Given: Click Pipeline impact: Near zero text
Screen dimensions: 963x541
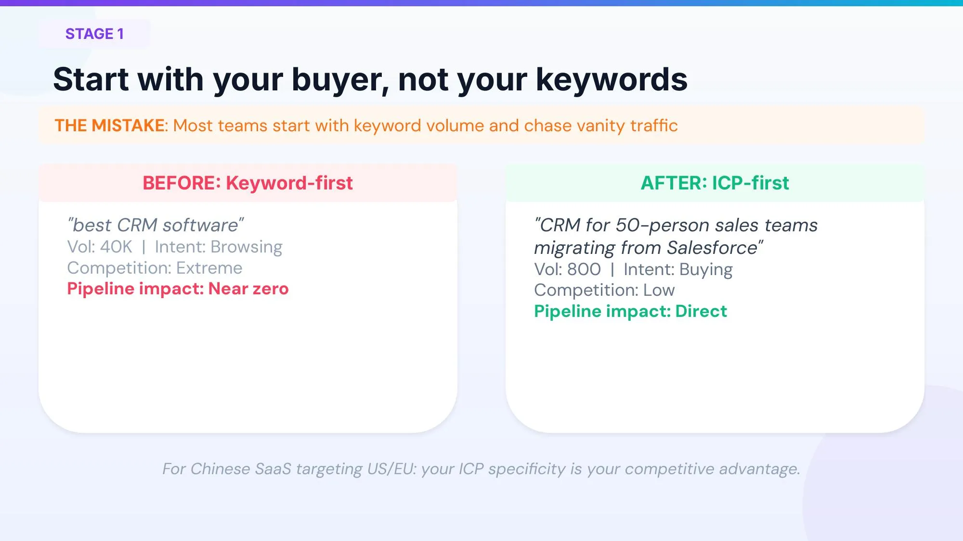Looking at the screenshot, I should [x=178, y=289].
